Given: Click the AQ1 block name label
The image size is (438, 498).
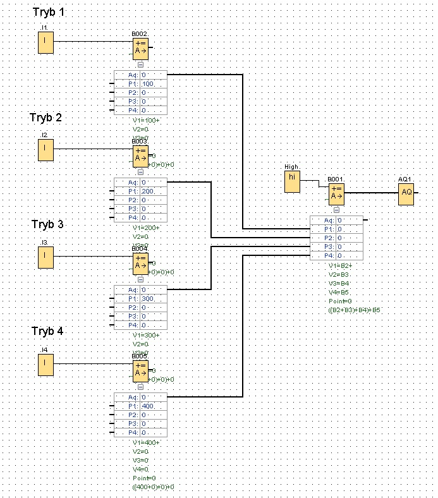Looking at the screenshot, I should point(405,179).
